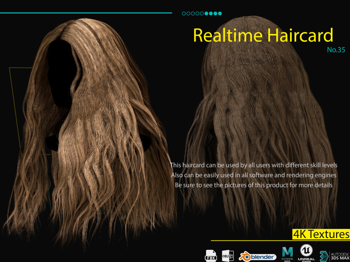Viewport: 350px width, 262px height.
Task: Click the FBX file format icon
Action: [211, 255]
